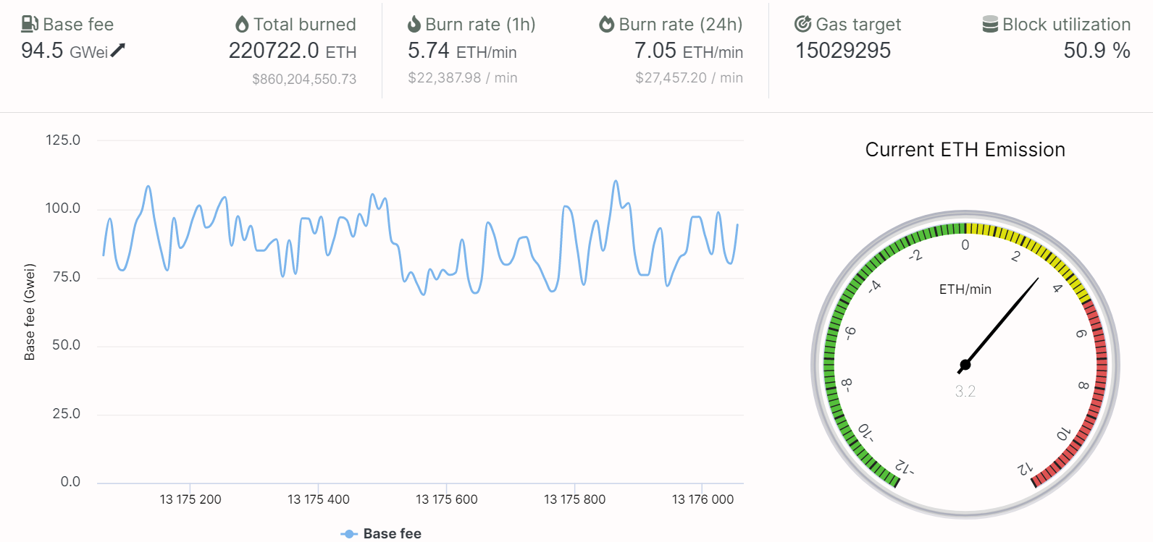Select the 15029295 gas target value
This screenshot has height=542, width=1153.
tap(843, 51)
